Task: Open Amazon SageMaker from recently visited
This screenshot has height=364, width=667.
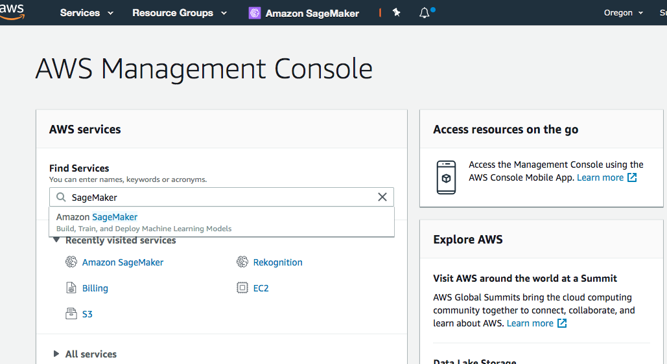Action: (123, 262)
